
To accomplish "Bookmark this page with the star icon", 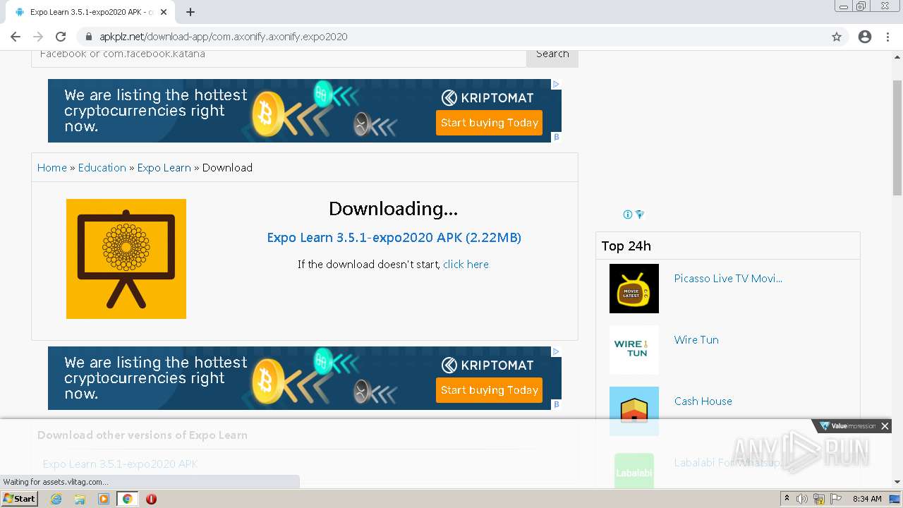I will pyautogui.click(x=837, y=37).
